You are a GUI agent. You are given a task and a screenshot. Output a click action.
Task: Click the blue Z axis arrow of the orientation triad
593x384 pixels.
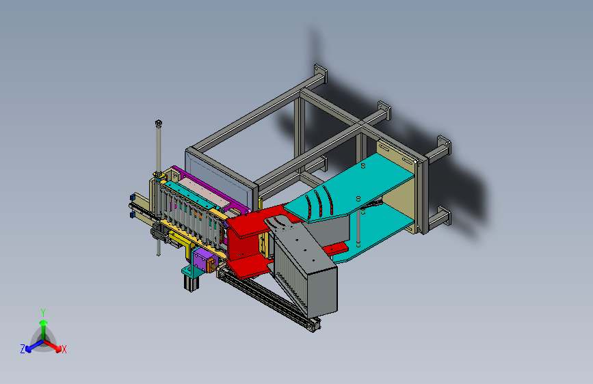[x=34, y=346]
